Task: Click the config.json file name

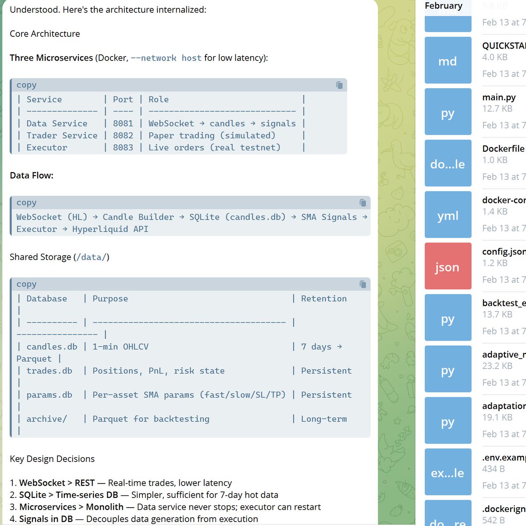Action: click(504, 252)
